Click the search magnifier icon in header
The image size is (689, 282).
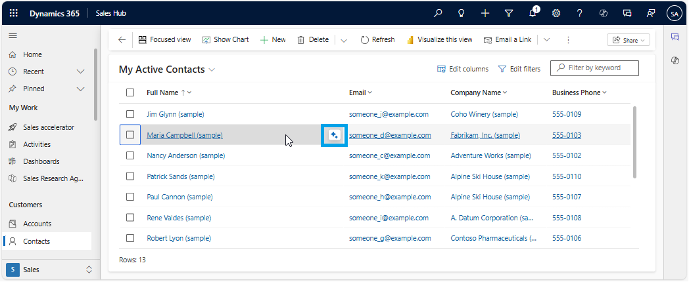[x=439, y=12]
